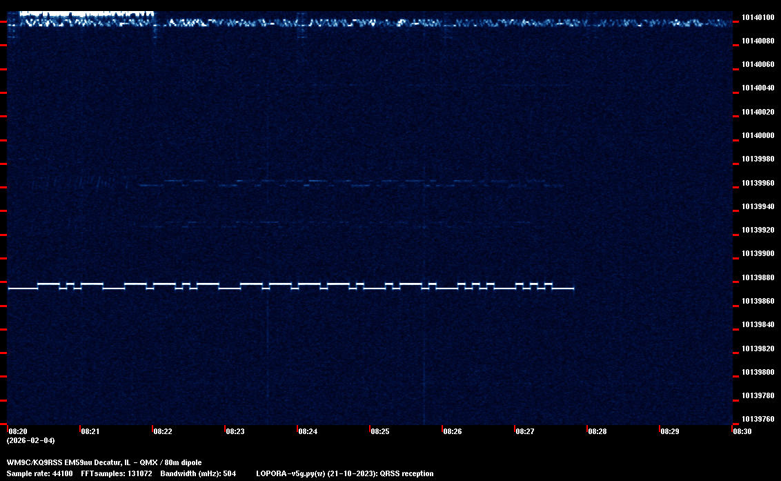Click the 10140100 frequency label
Screen dimensions: 781x481
758,17
